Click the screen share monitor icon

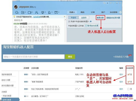43,12
